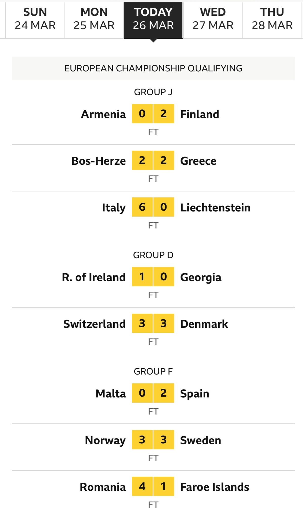Click the Faroe Islands team name
303x518 pixels.
tap(215, 487)
